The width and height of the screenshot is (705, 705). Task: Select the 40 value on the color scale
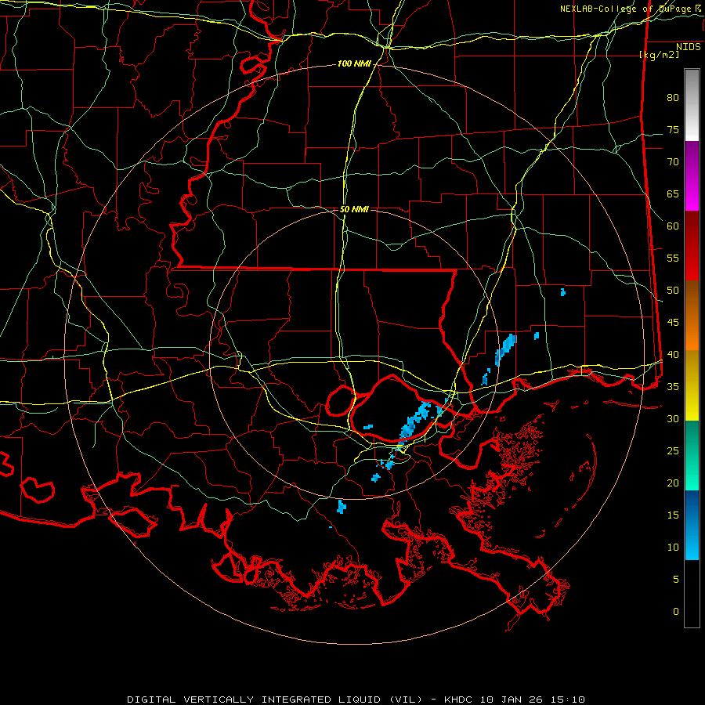(673, 354)
